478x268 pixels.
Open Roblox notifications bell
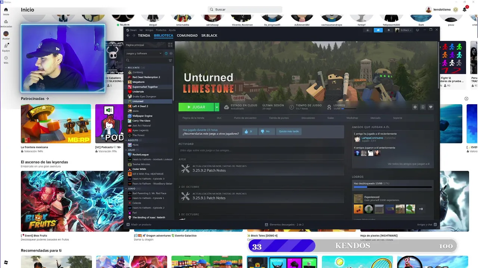465,9
